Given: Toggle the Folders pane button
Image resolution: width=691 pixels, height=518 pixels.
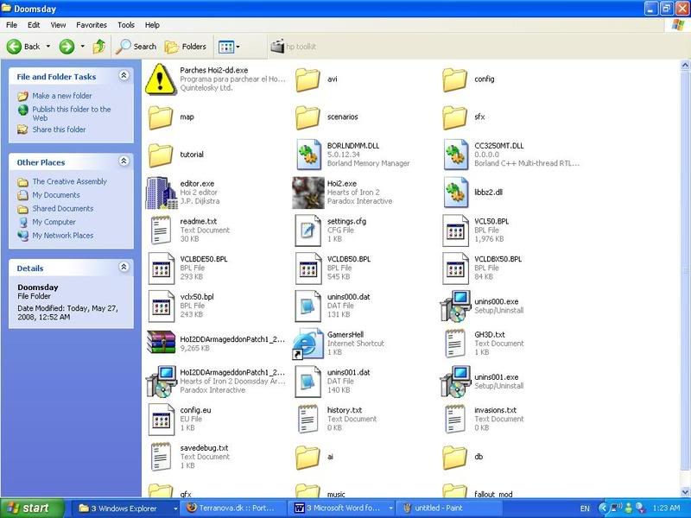Looking at the screenshot, I should (186, 47).
